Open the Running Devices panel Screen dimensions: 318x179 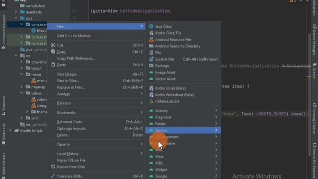[315, 118]
